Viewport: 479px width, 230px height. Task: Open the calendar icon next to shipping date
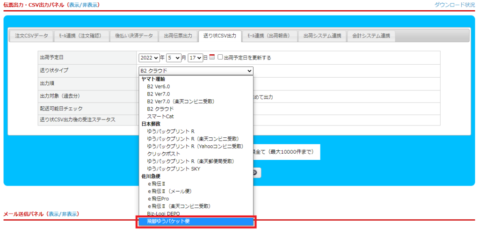[212, 57]
